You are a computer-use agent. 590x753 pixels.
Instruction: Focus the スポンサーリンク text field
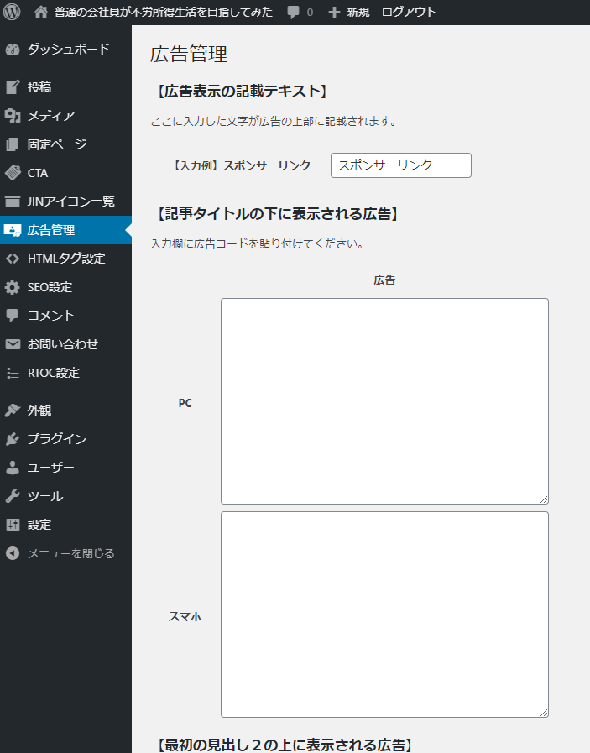click(x=400, y=165)
